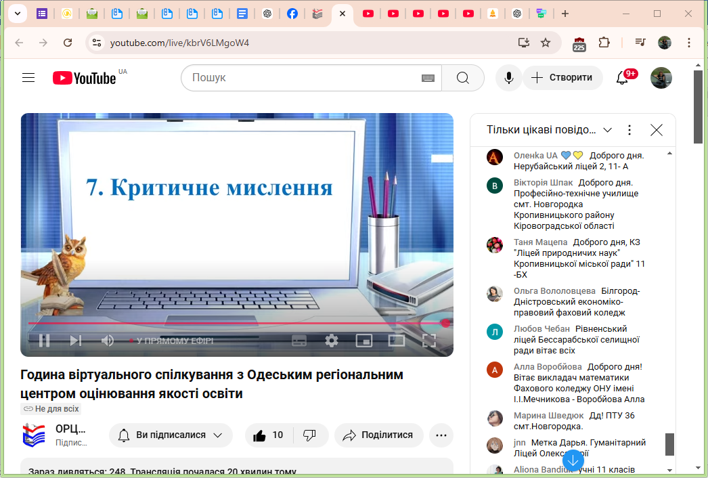Start voice search with microphone
Screen dimensions: 708x478
point(508,78)
